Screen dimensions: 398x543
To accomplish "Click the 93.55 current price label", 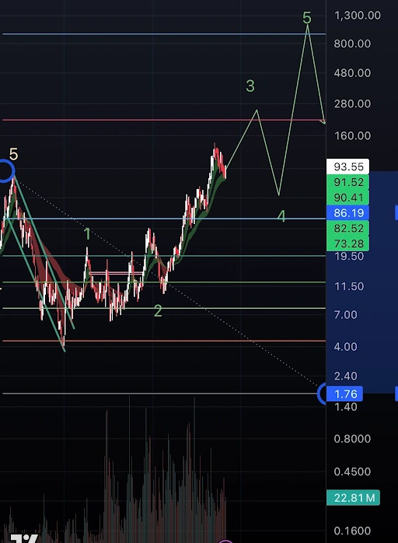I will pos(347,166).
